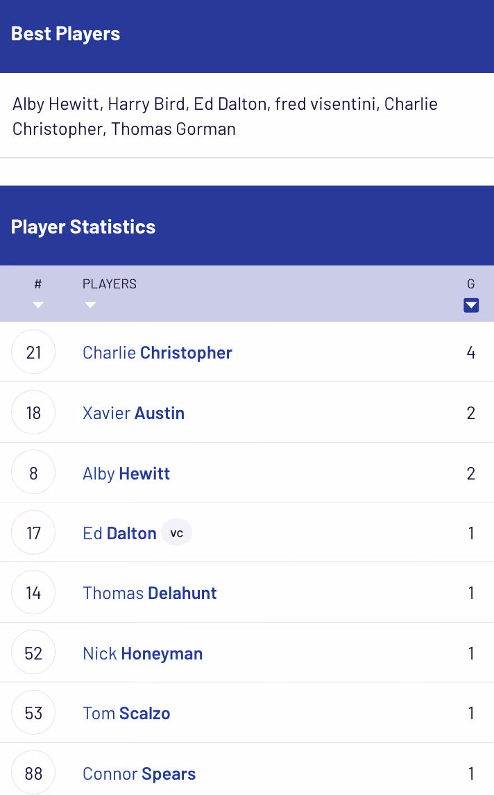Click the PLAYERS column header

110,284
